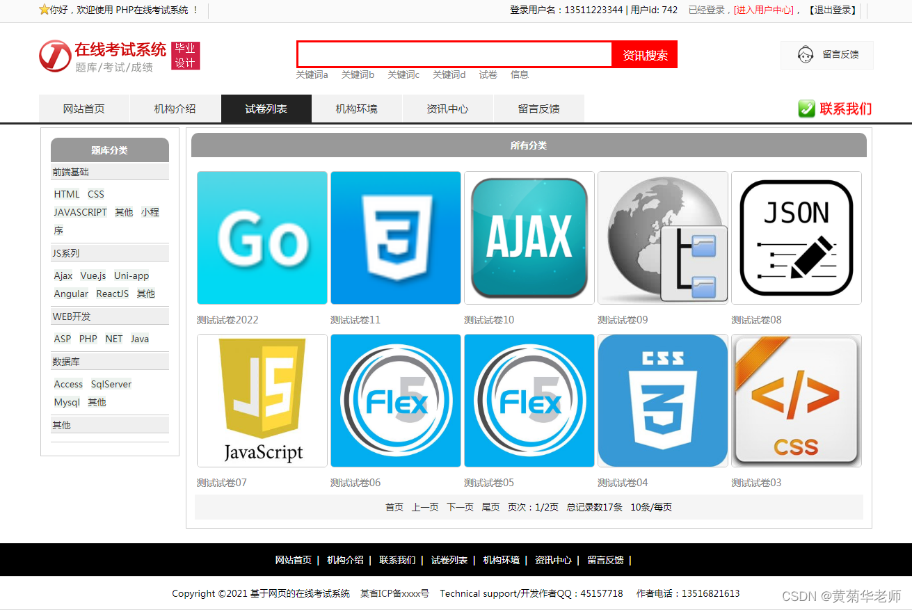This screenshot has width=912, height=610.
Task: Click the 信息 keyword link
Action: (520, 74)
